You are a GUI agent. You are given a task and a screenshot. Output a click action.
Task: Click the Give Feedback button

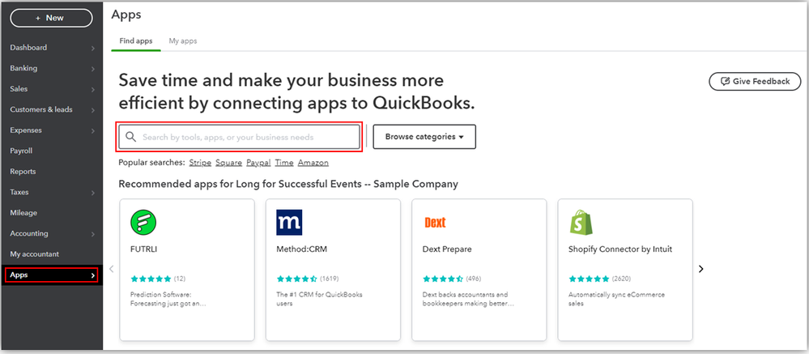click(755, 81)
